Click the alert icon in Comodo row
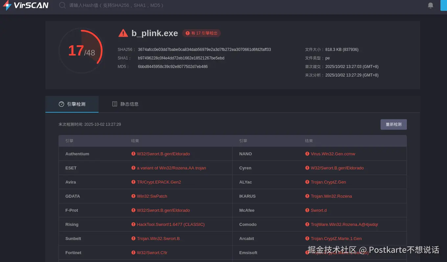The width and height of the screenshot is (447, 262). tap(307, 224)
